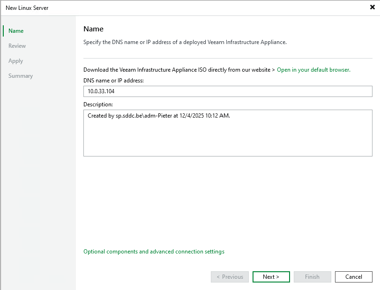
Task: Click the 'Download the Veeam Infrastructure Appliance ISO' text
Action: [179, 70]
